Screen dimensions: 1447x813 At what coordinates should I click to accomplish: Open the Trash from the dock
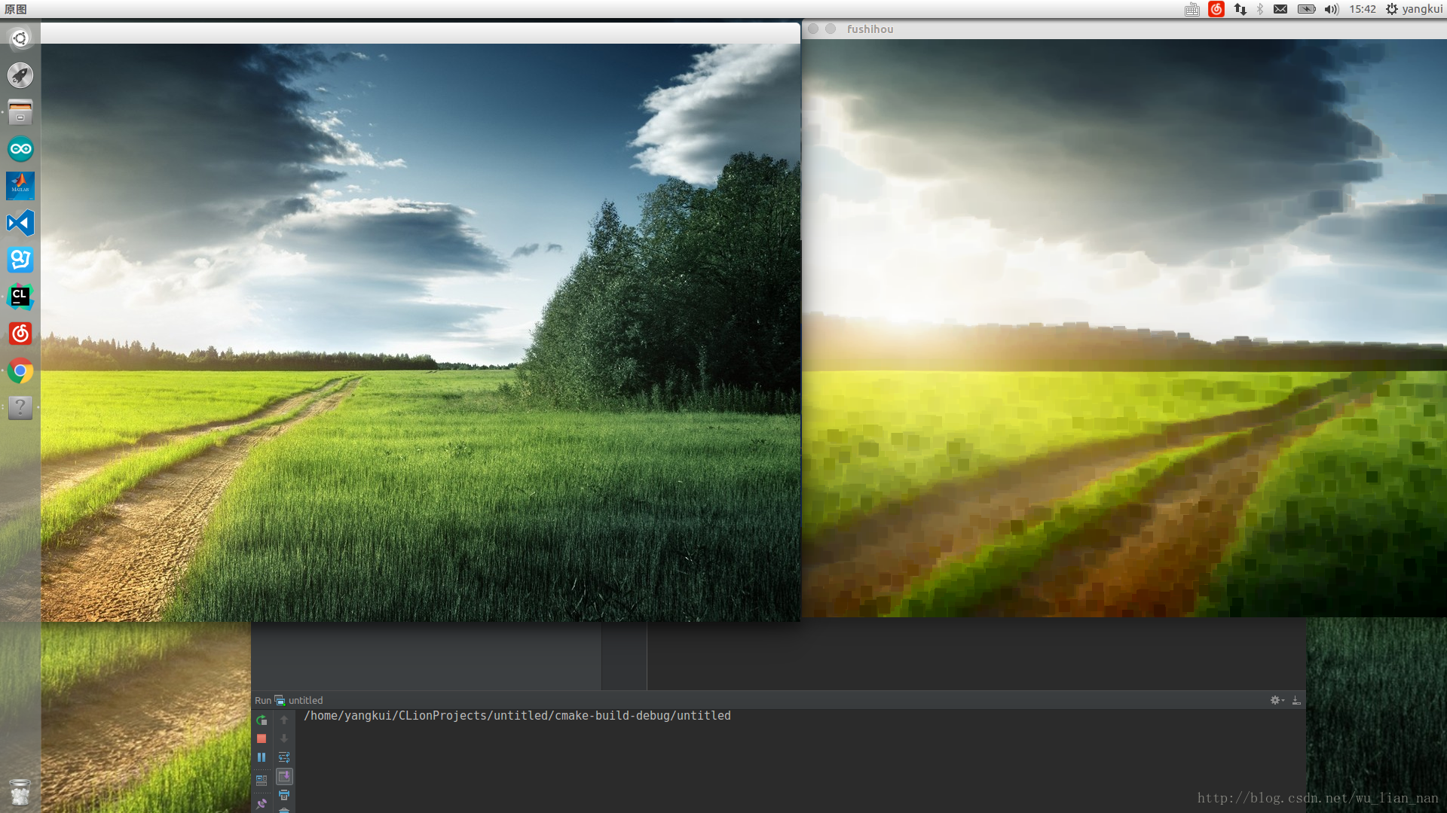(20, 792)
